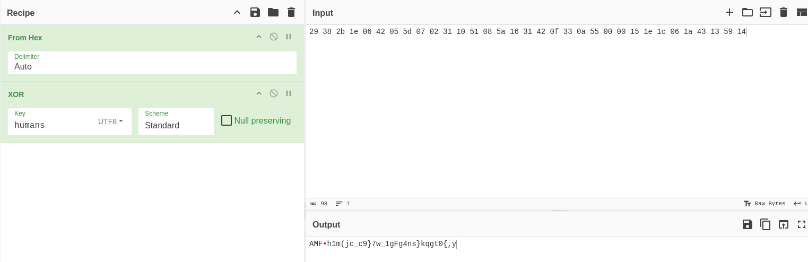Disable the XOR operation
This screenshot has height=262, width=808.
(274, 93)
